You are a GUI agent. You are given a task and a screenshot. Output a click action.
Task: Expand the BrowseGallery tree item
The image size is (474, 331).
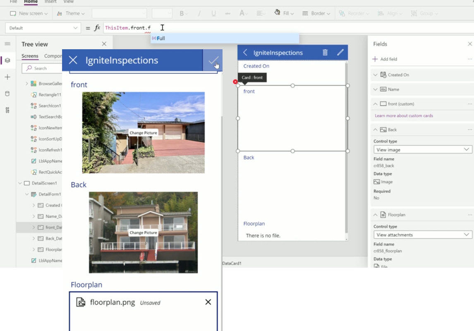coord(26,84)
